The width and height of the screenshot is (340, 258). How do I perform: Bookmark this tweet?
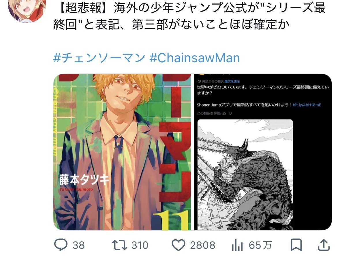[296, 245]
